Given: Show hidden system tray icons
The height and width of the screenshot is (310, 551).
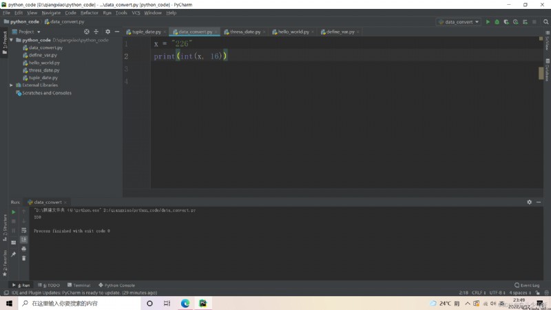Looking at the screenshot, I should 468,303.
